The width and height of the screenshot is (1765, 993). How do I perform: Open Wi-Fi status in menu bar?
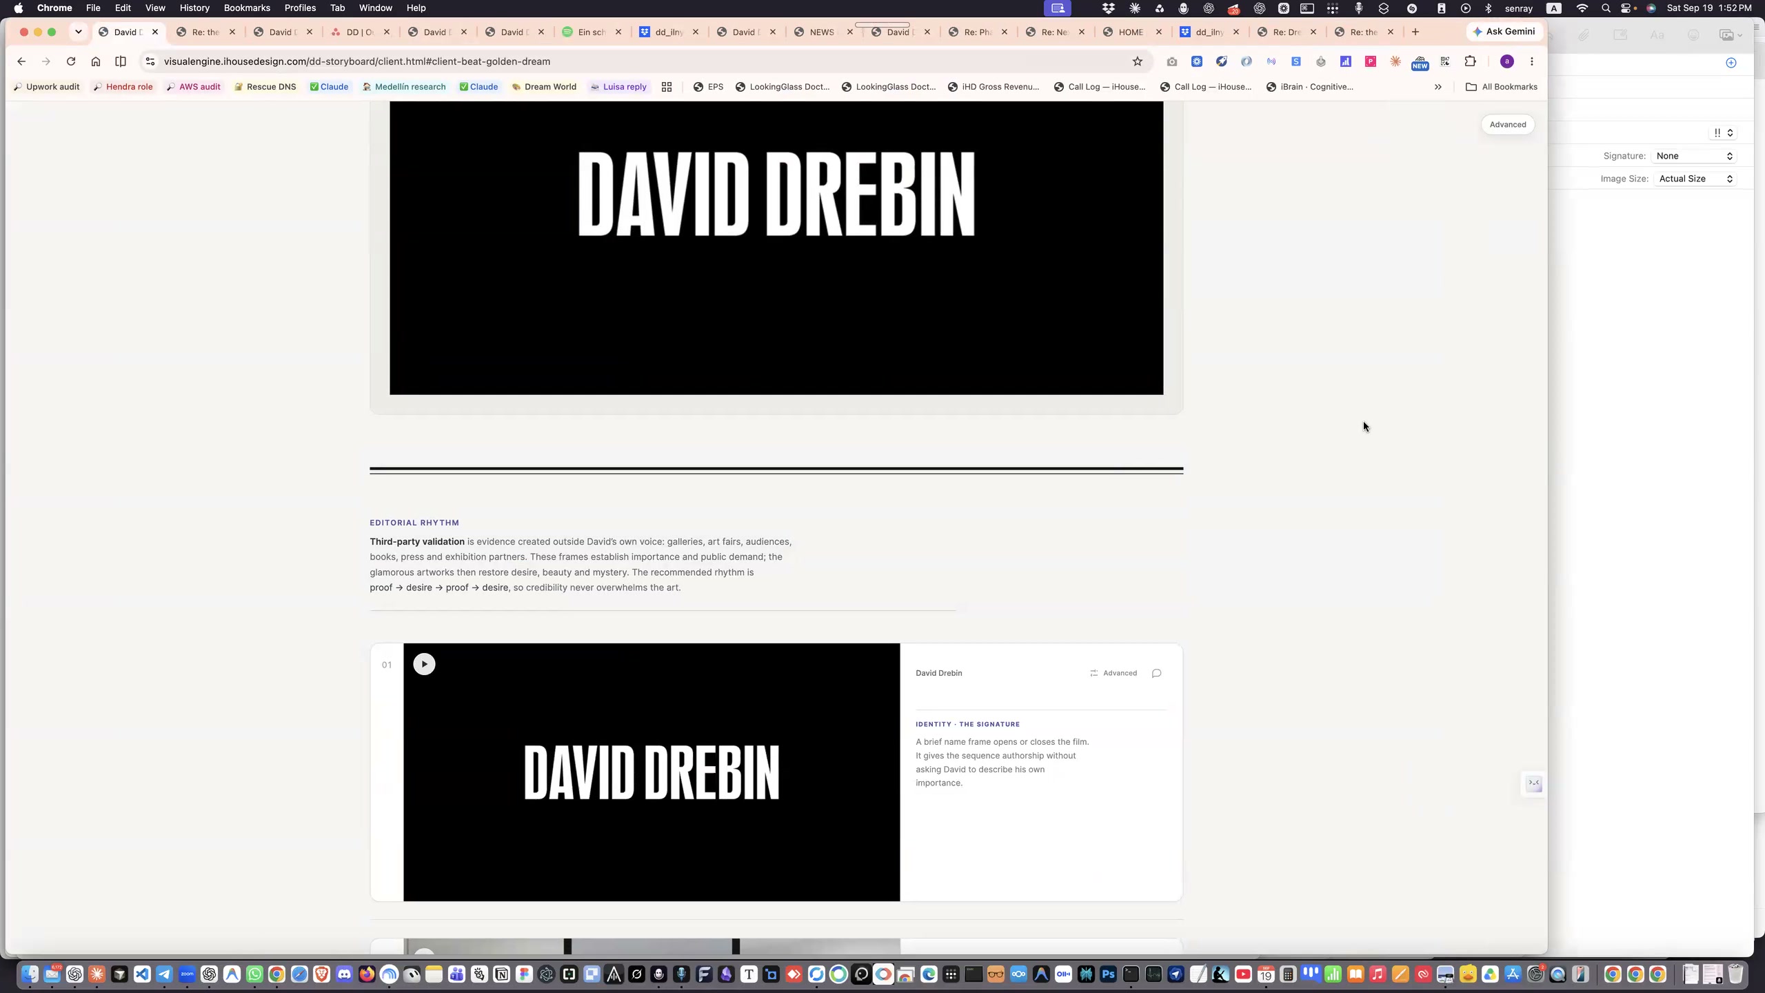(x=1582, y=8)
